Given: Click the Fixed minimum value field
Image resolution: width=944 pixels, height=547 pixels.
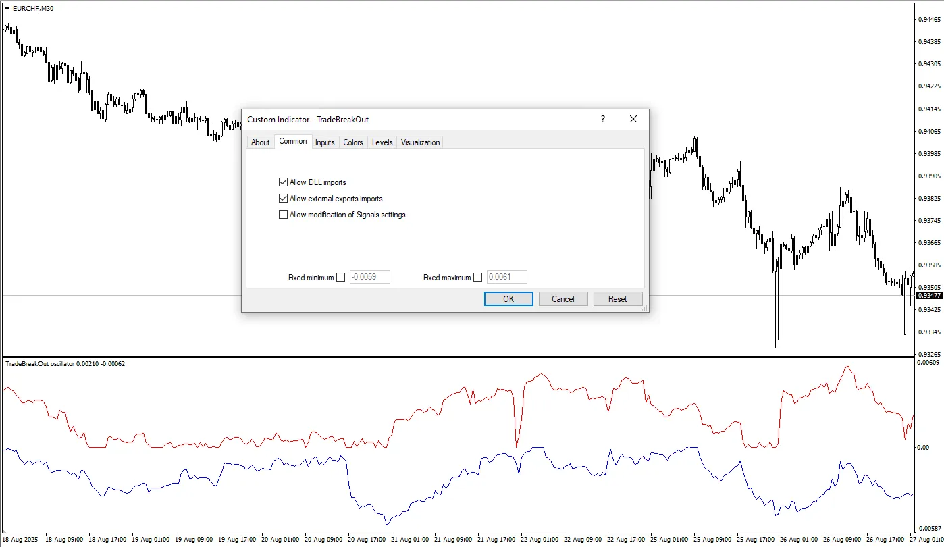Looking at the screenshot, I should click(x=370, y=277).
